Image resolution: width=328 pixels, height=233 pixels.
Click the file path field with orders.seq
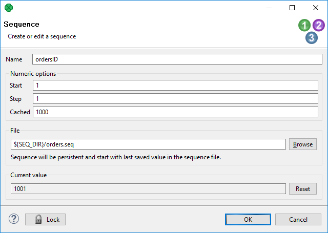pos(148,144)
